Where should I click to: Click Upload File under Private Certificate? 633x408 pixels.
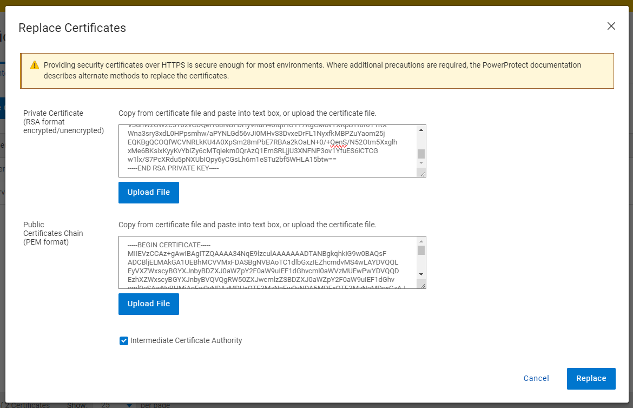[148, 192]
